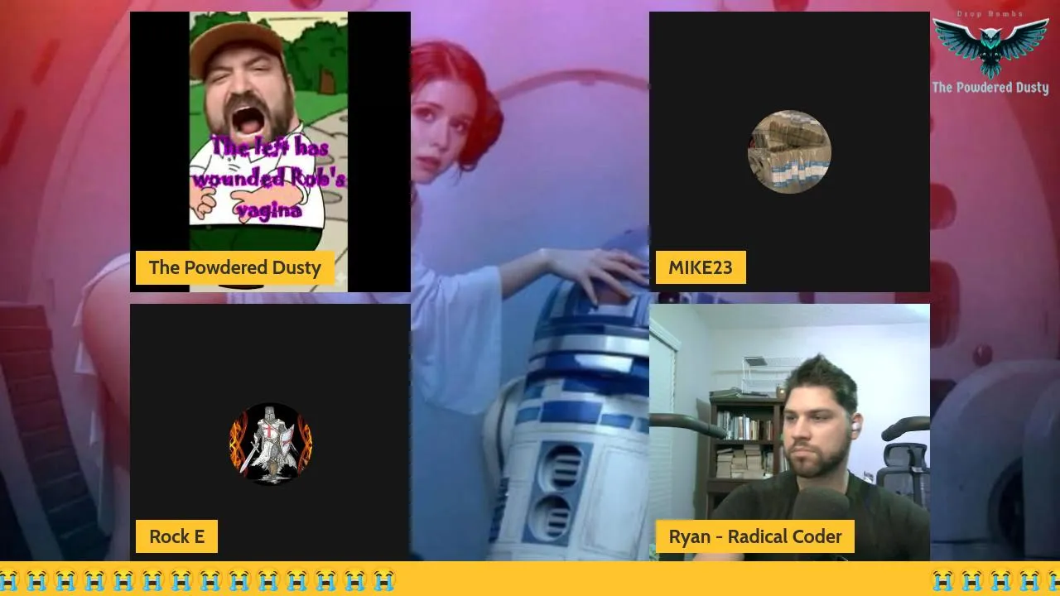Viewport: 1060px width, 596px height.
Task: Click The Powdered Dusty text under the owl logo
Action: 990,88
